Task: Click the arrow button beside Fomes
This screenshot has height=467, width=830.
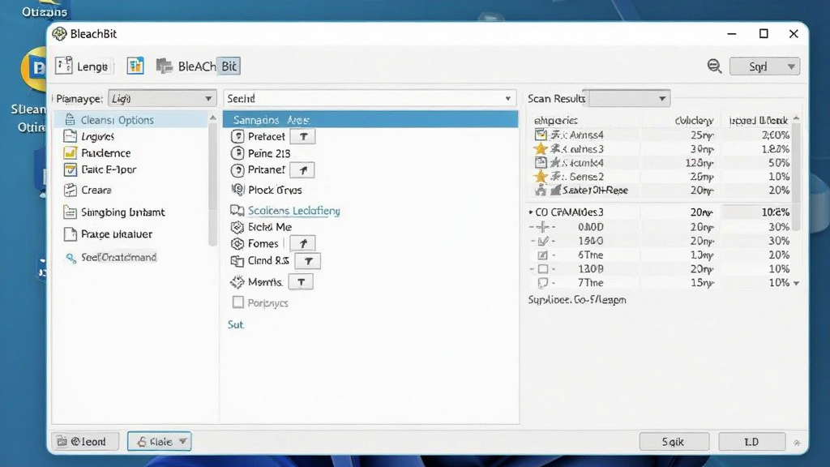Action: (x=302, y=243)
